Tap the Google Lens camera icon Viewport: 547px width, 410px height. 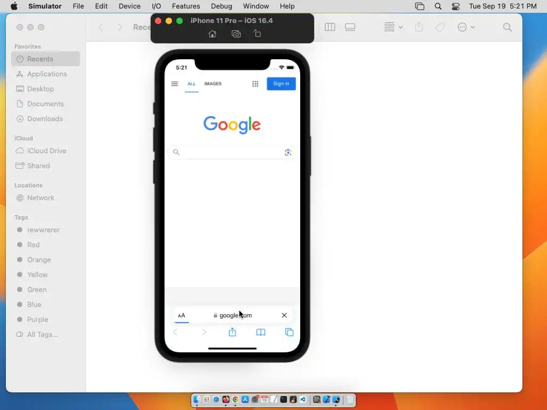pyautogui.click(x=288, y=152)
